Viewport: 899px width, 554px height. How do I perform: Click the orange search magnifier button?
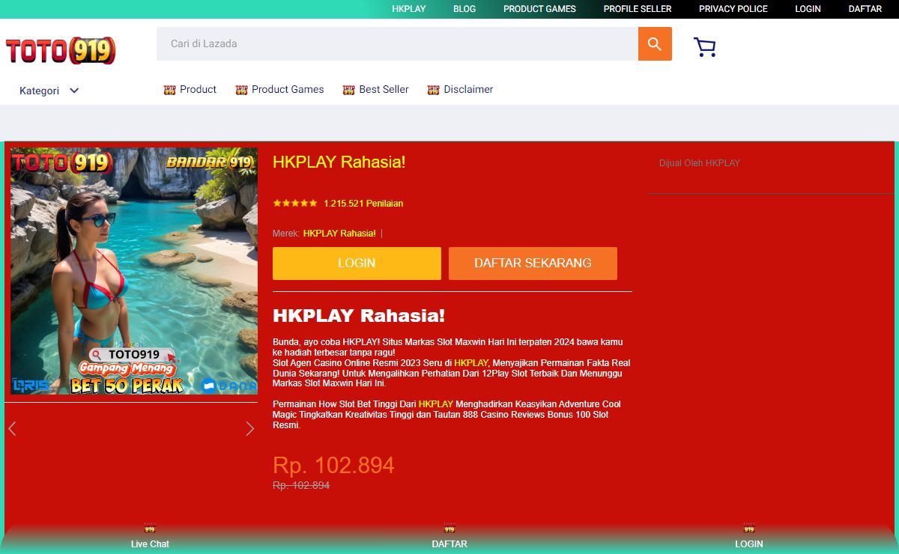click(x=655, y=44)
